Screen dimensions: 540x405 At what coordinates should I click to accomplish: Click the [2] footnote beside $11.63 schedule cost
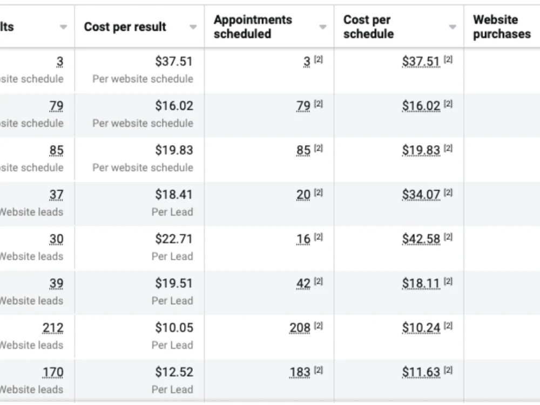[x=448, y=370]
